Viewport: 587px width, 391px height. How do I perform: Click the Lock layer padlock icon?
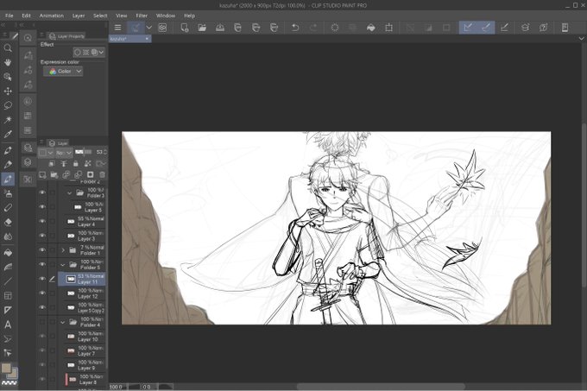pos(76,163)
